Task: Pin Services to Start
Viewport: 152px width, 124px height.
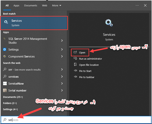Action: coord(85,71)
